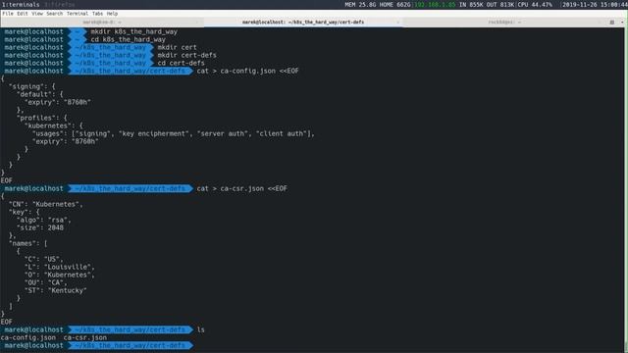
Task: Click the 'cd k8s_the_hard_way' command
Action: (x=128, y=39)
